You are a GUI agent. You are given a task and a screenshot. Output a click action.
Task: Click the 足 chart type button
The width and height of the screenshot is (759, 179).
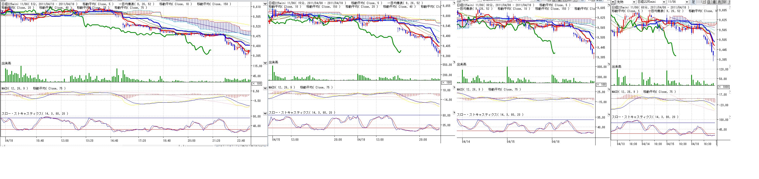pos(693,2)
